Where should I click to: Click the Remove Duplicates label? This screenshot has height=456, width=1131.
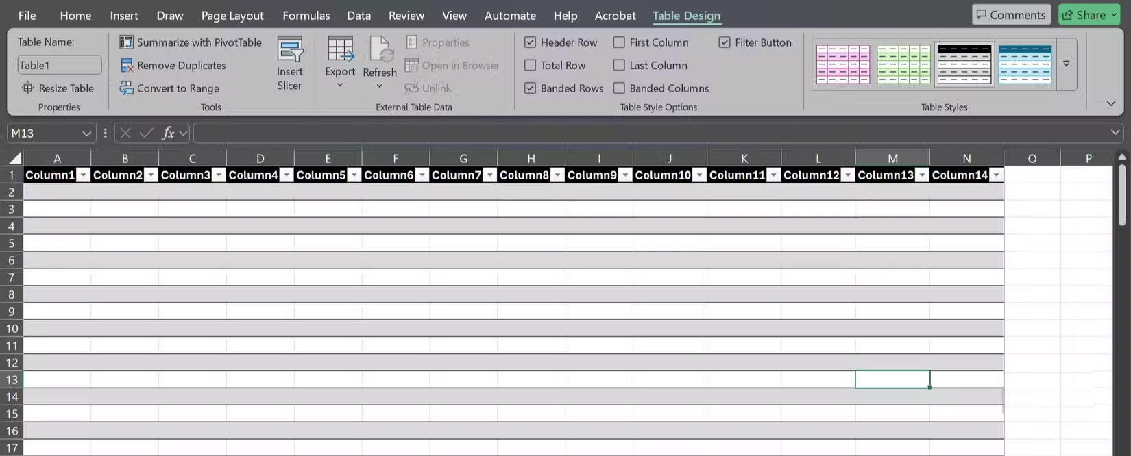pyautogui.click(x=182, y=66)
